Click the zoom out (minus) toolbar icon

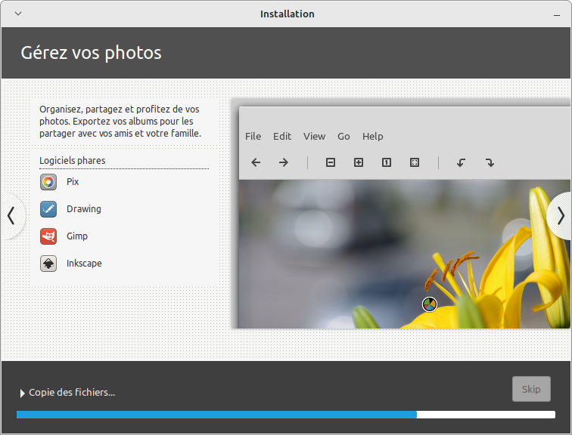331,162
